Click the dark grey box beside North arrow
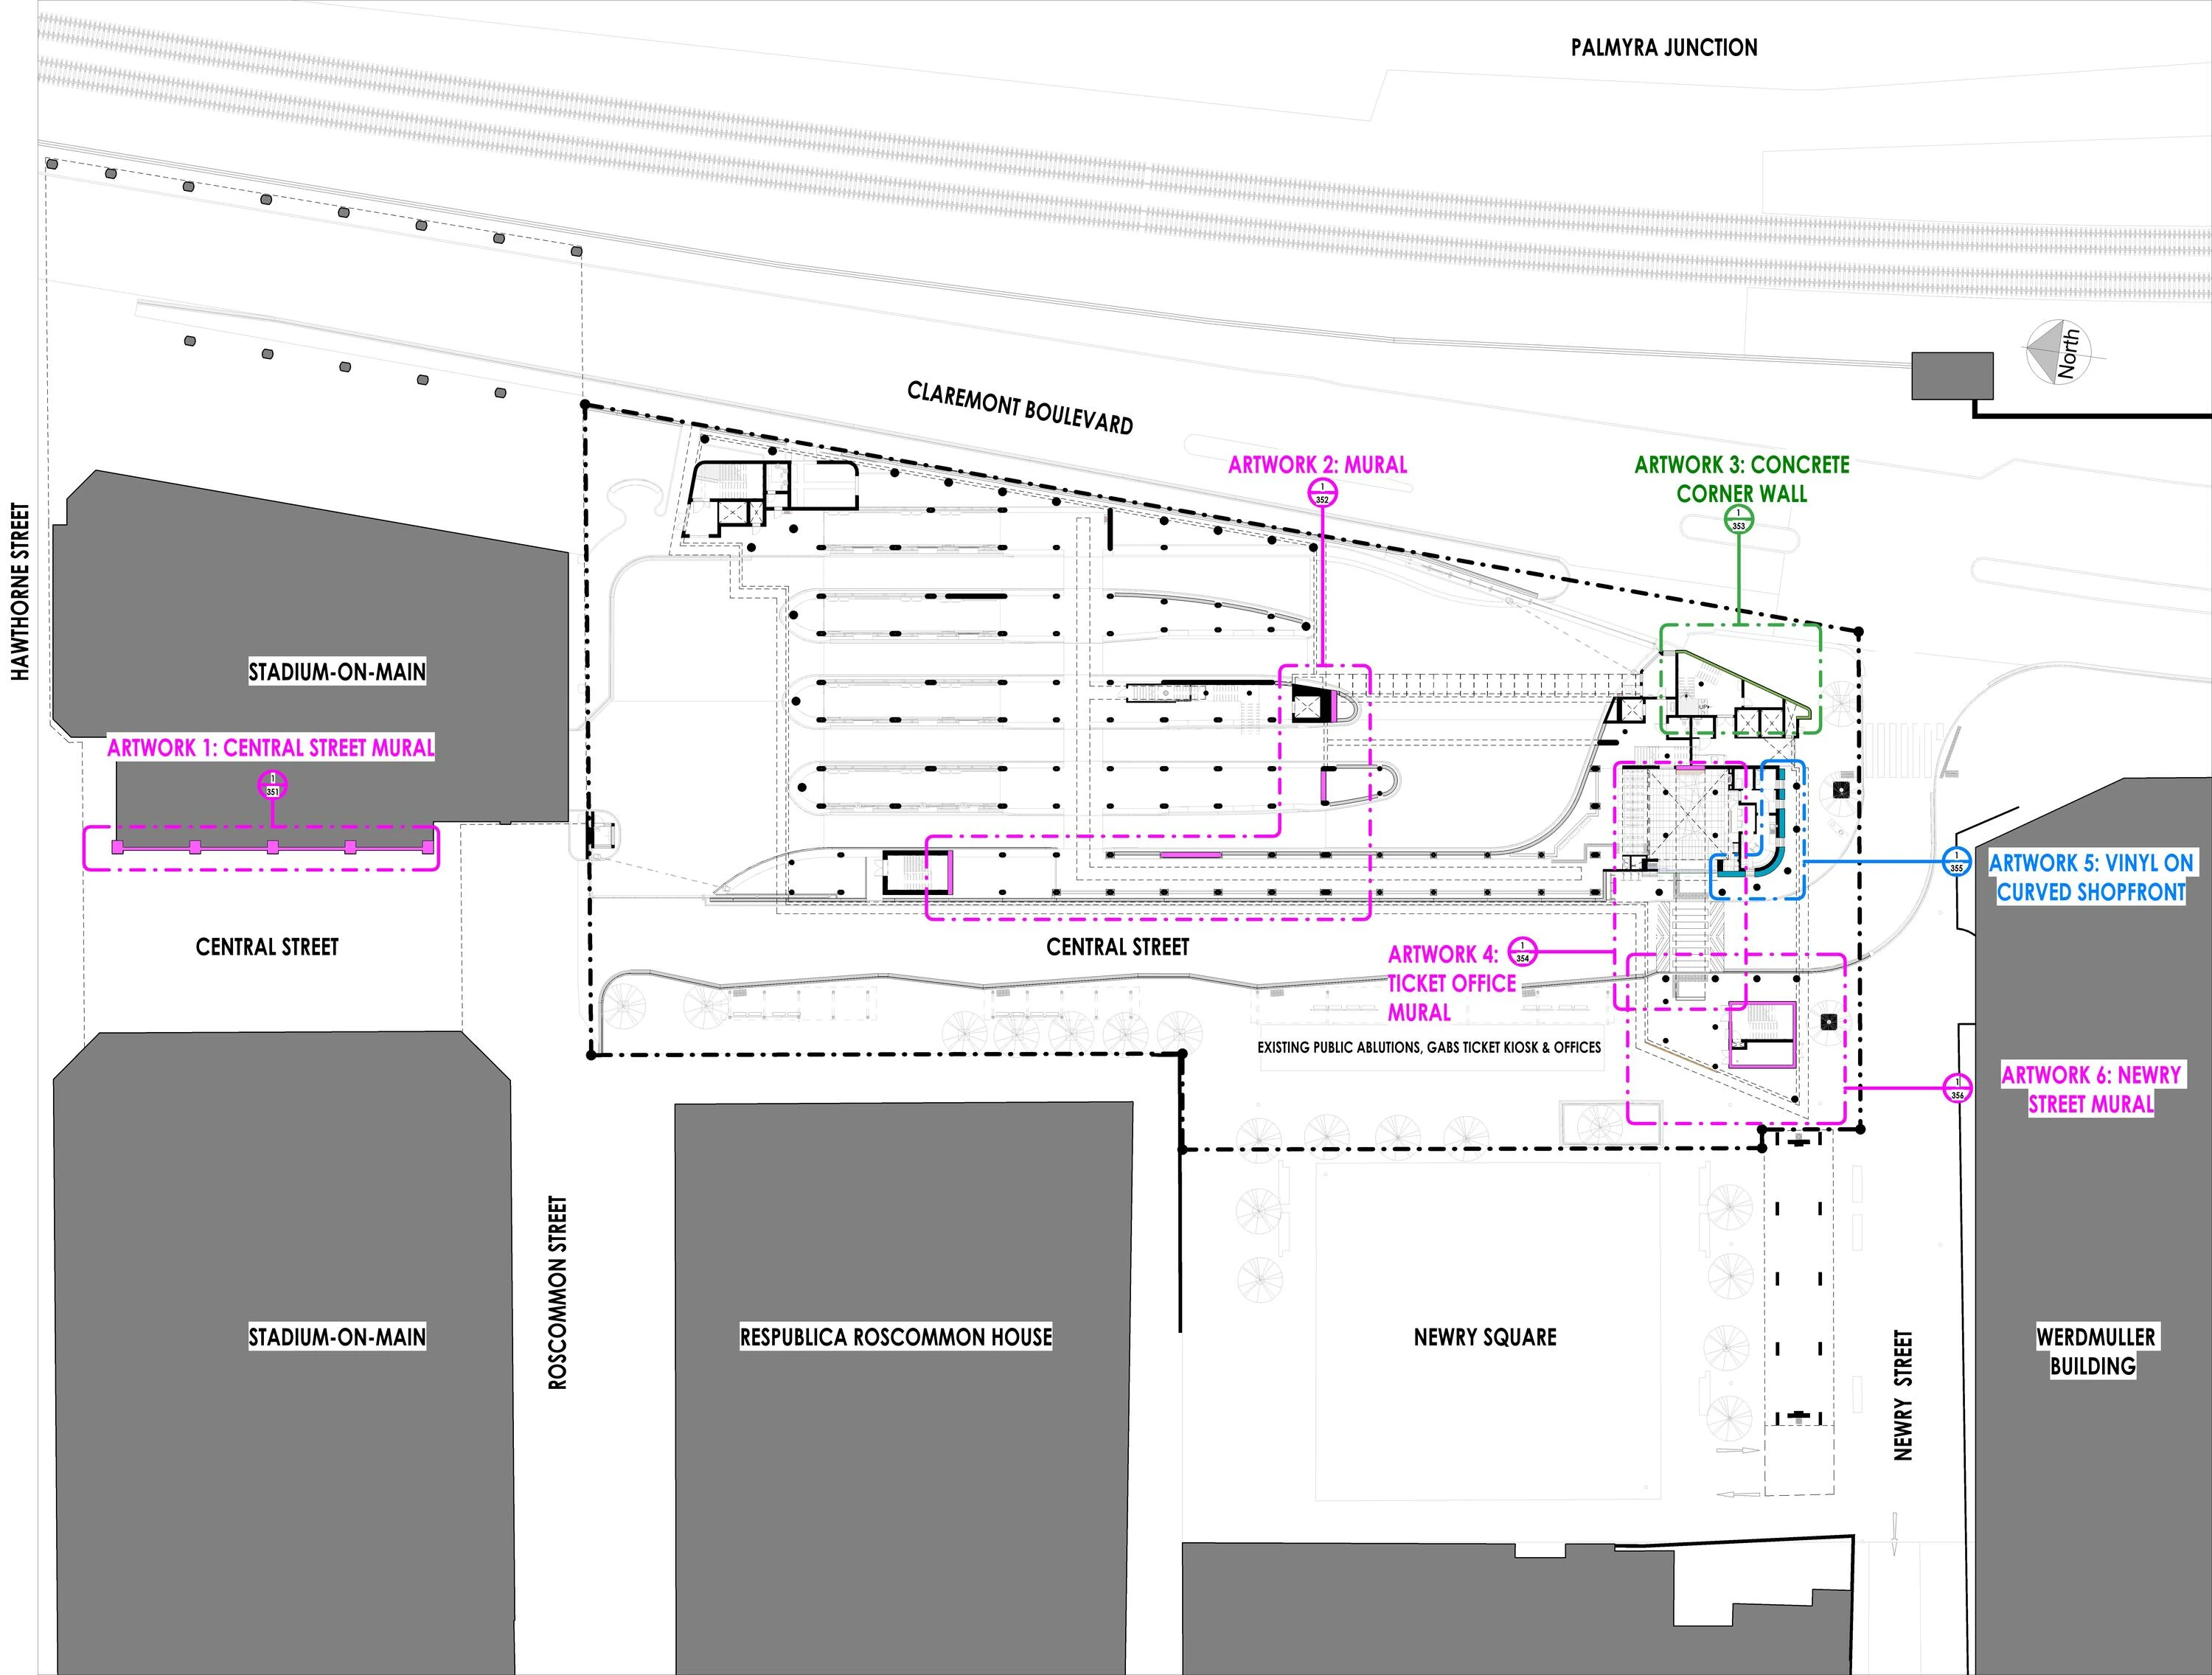2212x1675 pixels. pyautogui.click(x=1952, y=375)
